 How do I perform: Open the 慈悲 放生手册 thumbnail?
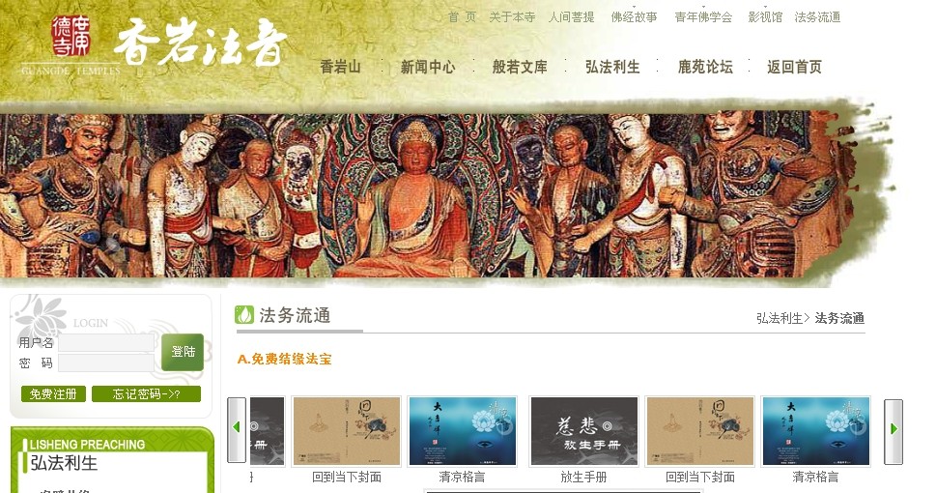[583, 431]
